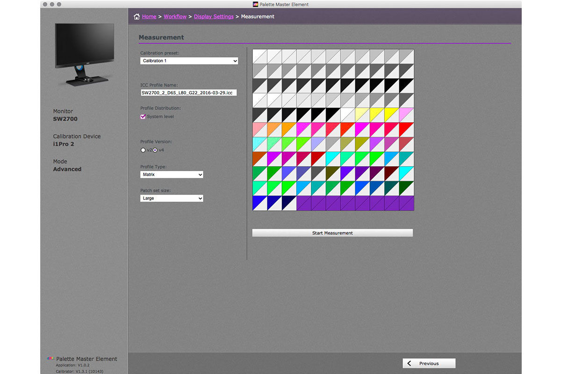Click the ICC Profile Name text field

[189, 93]
